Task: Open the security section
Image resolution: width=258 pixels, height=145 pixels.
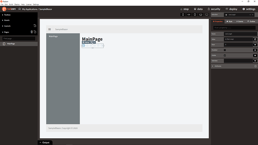Action: (x=214, y=9)
